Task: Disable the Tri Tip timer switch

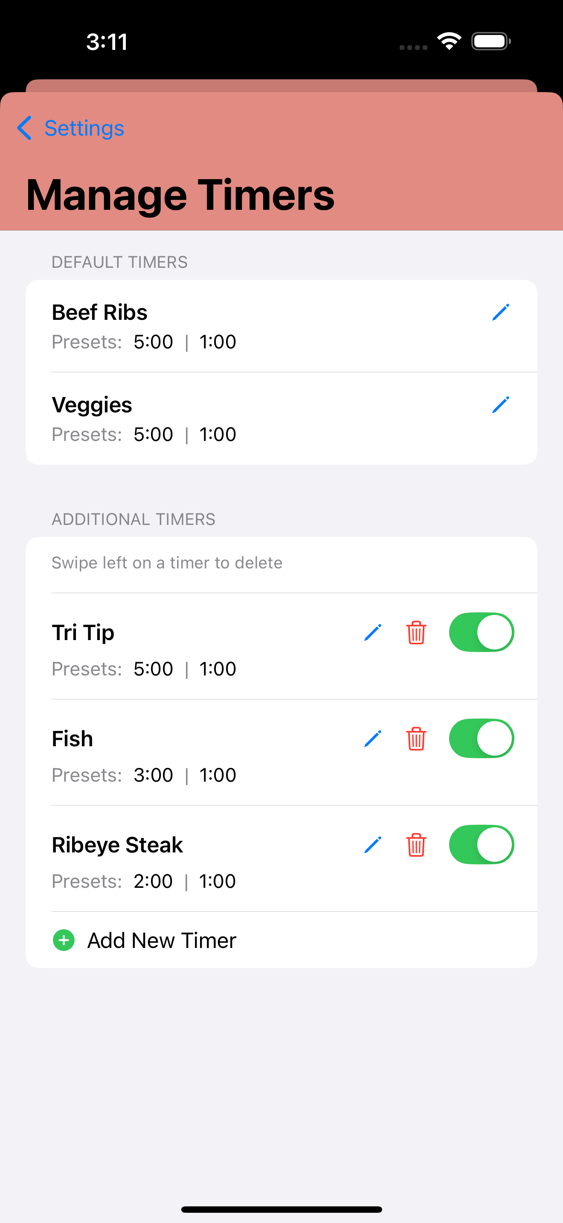Action: [482, 632]
